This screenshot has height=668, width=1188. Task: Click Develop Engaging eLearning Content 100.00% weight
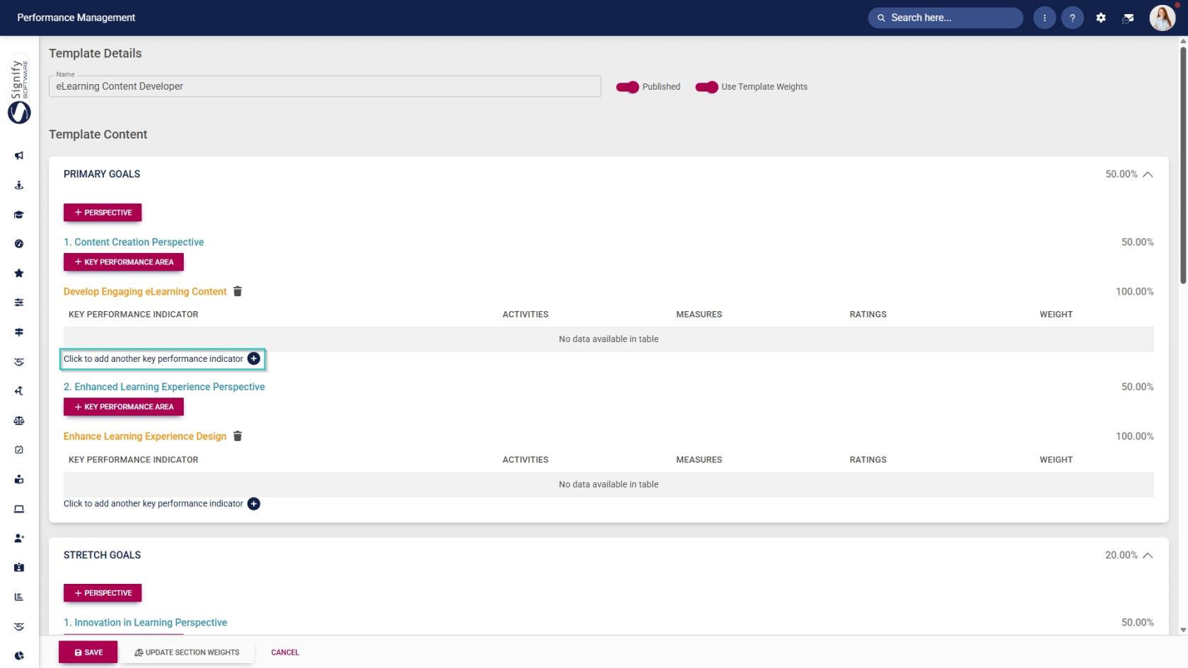click(x=1135, y=291)
